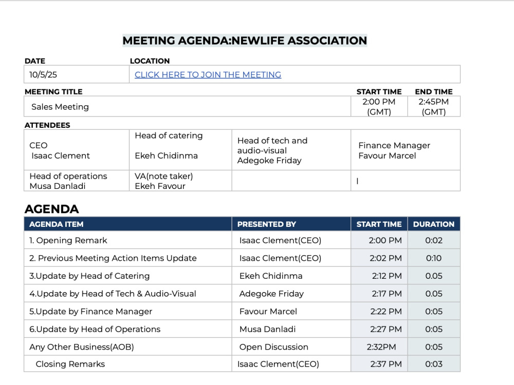The width and height of the screenshot is (514, 385).
Task: Click the 2:12 PM start time cell
Action: [x=379, y=276]
